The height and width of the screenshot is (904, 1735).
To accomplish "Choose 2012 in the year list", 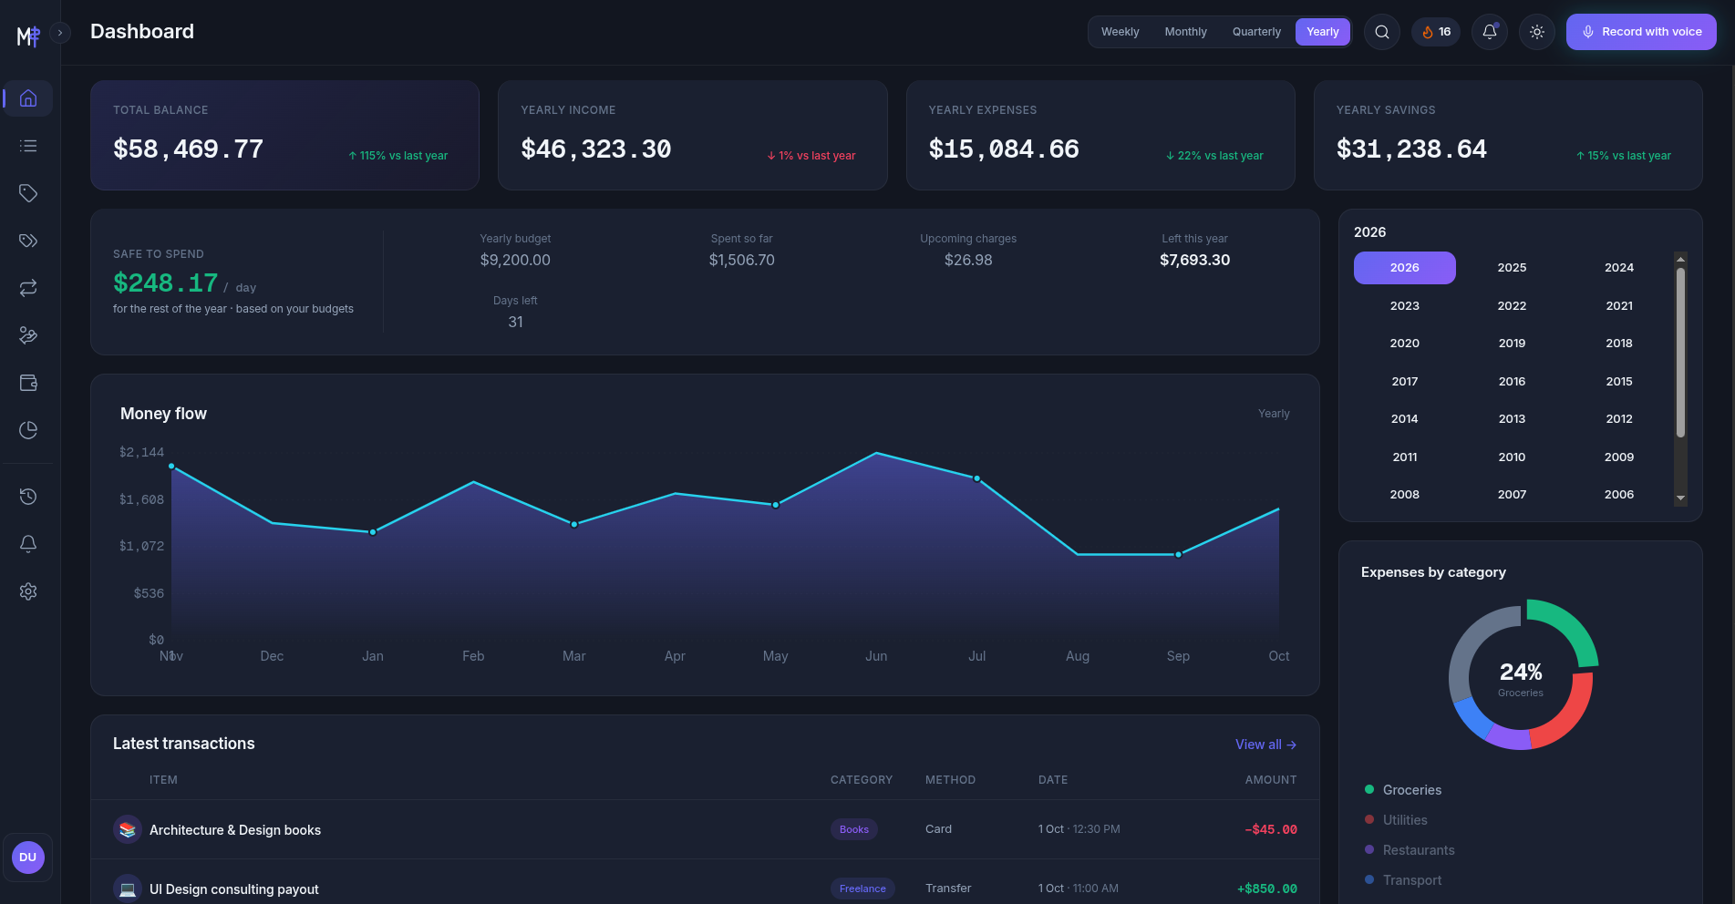I will pyautogui.click(x=1619, y=419).
